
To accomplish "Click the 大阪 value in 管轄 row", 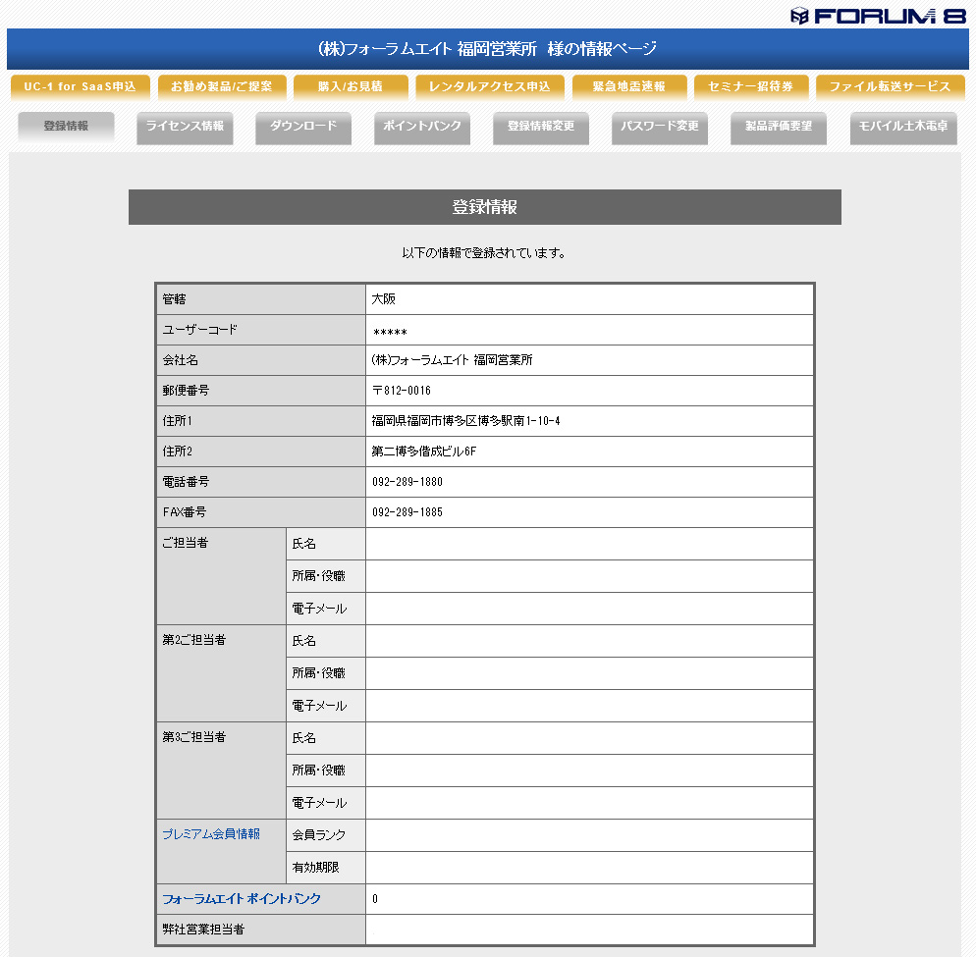I will pos(383,299).
